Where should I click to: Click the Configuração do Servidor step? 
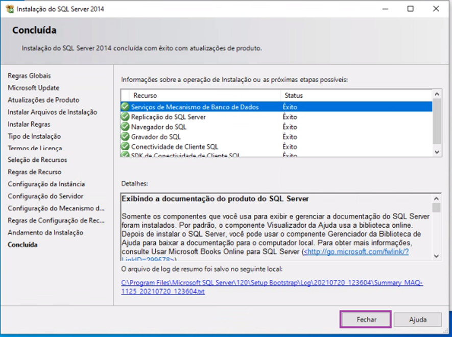[45, 196]
